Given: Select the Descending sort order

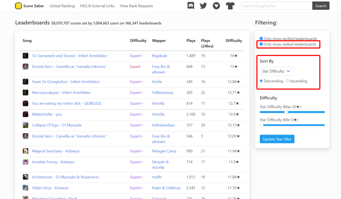Looking at the screenshot, I should click(x=261, y=81).
